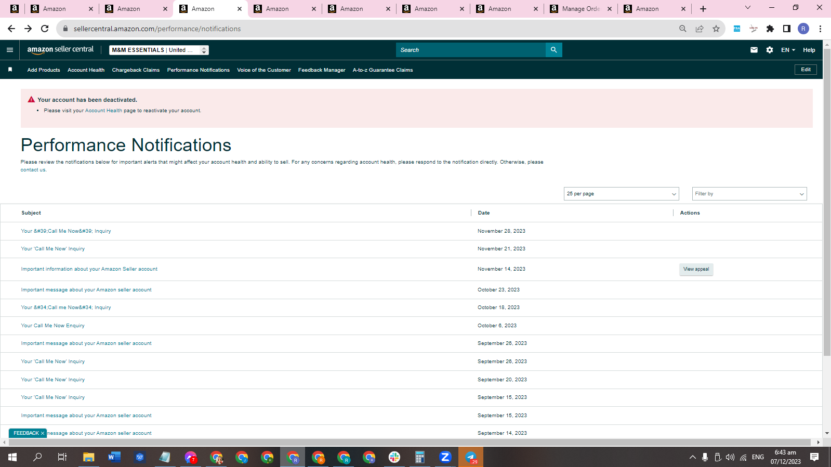
Task: Open the M&M ESSENTIALS account switcher
Action: (159, 50)
